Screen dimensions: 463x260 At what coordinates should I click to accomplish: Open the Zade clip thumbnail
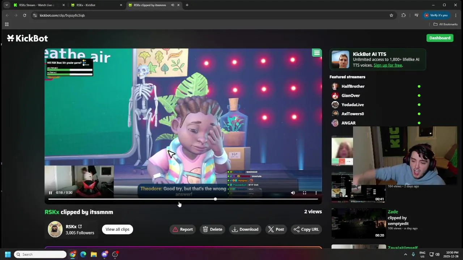[x=358, y=223]
